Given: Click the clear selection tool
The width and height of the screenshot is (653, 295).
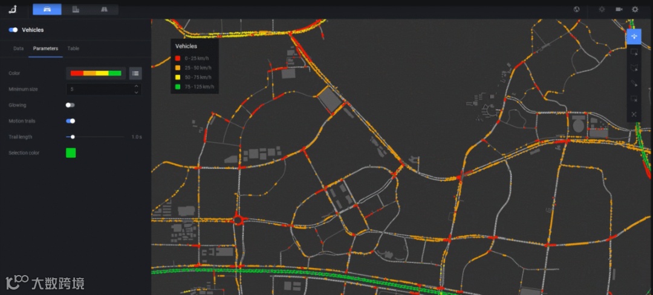Looking at the screenshot, I should coord(634,99).
